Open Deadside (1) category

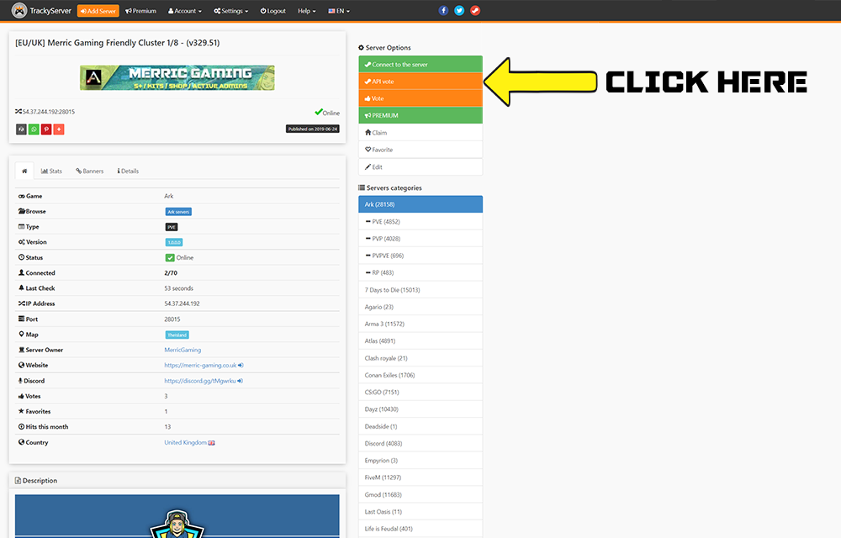tap(420, 426)
